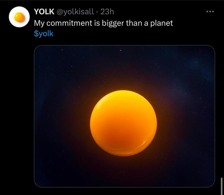Open the three-dot more options menu

(x=210, y=12)
